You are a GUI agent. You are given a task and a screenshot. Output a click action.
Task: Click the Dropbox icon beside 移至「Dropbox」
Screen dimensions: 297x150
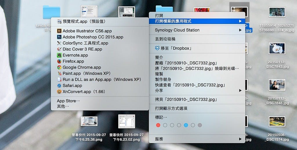157,48
